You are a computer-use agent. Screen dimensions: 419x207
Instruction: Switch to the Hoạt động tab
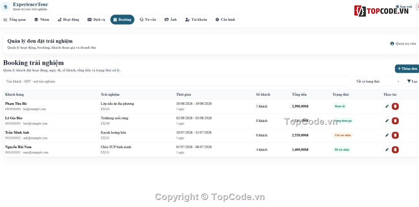(68, 19)
